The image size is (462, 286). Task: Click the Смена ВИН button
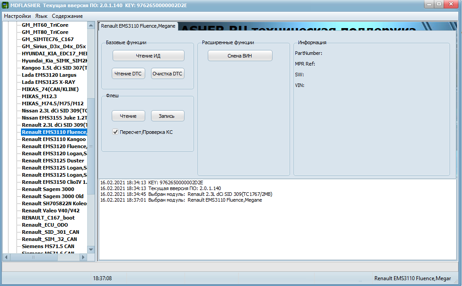240,56
